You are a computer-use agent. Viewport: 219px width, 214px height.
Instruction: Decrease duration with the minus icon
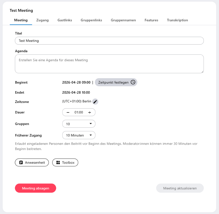click(x=68, y=112)
